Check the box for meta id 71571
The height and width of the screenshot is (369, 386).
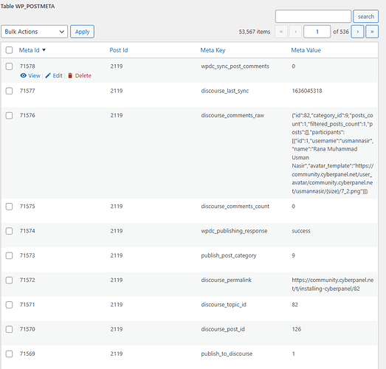[9, 305]
